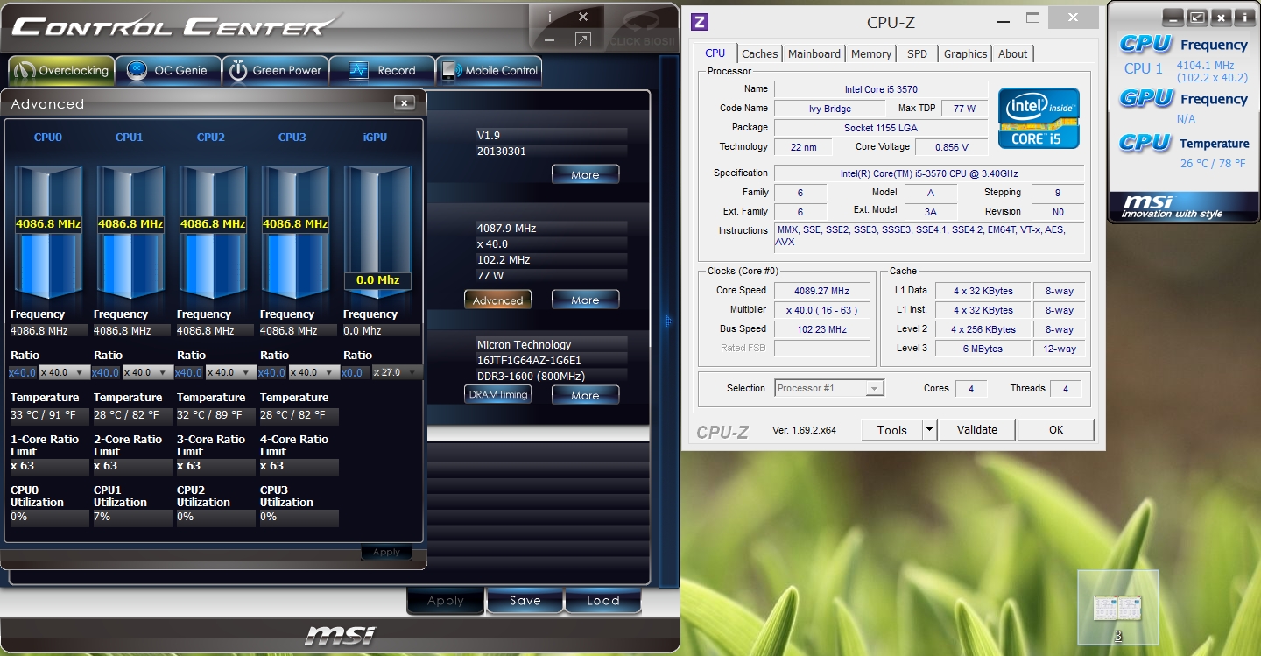The image size is (1261, 656).
Task: Select the Caches tab in CPU-Z
Action: 759,54
